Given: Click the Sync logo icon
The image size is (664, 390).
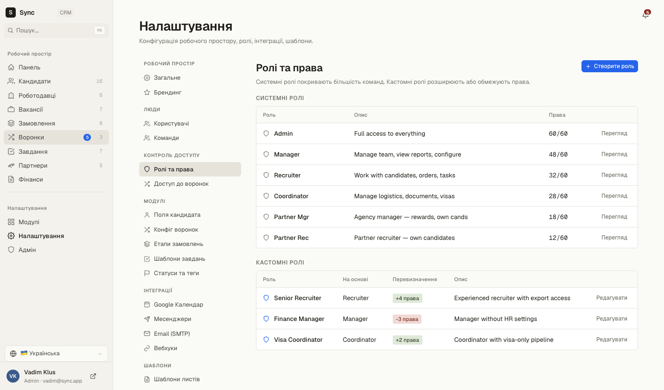Looking at the screenshot, I should 11,13.
